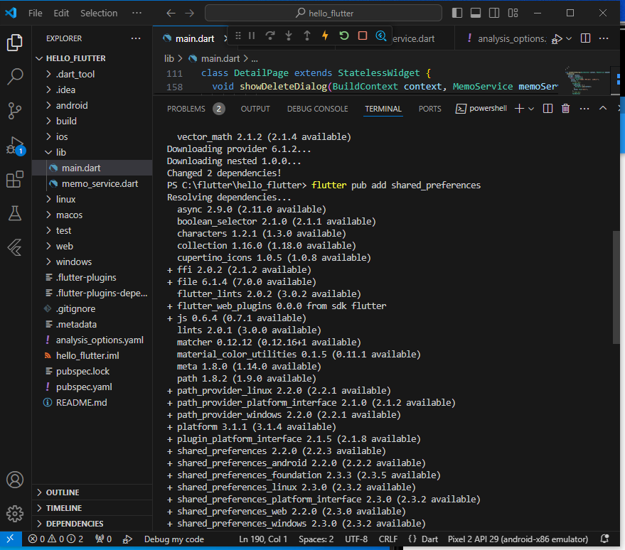
Task: Open the Flutter sidebar view
Action: coord(15,247)
